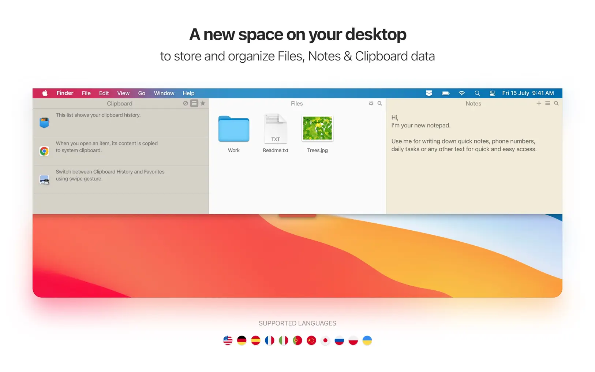The image size is (595, 372).
Task: Click the 'Work' folder name label
Action: coord(234,150)
